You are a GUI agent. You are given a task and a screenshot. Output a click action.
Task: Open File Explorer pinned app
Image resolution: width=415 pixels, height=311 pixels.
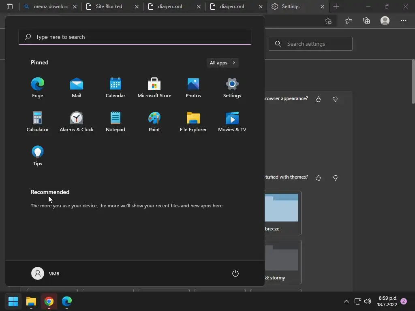[x=193, y=121]
